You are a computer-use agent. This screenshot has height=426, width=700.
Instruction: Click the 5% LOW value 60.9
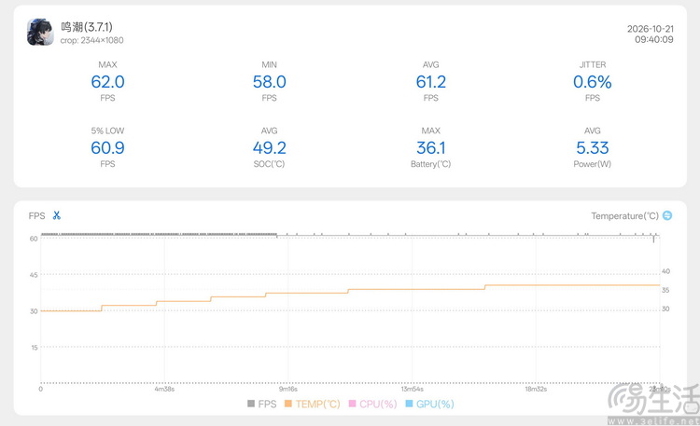pos(107,147)
